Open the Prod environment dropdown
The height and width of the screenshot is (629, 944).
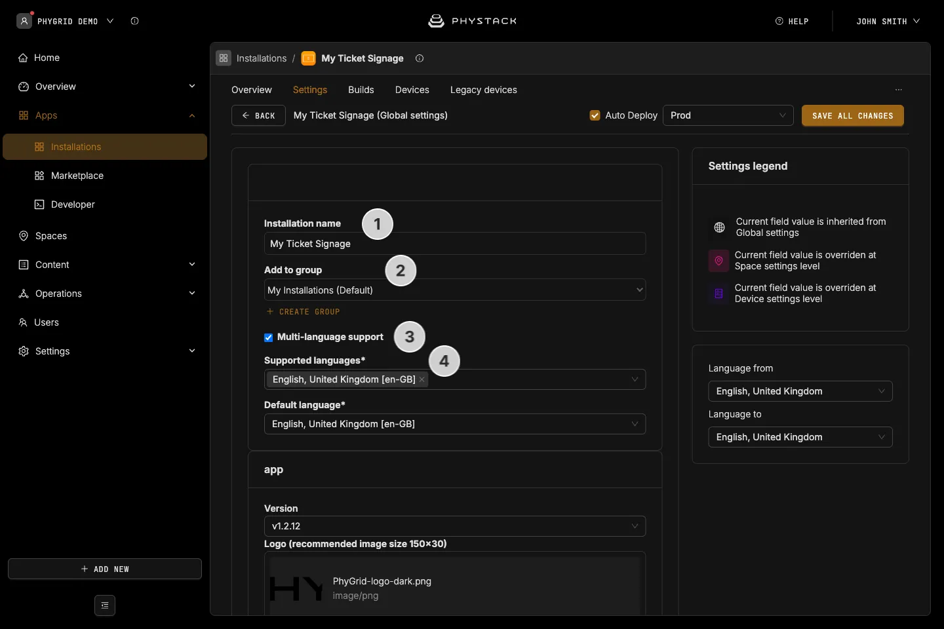728,115
